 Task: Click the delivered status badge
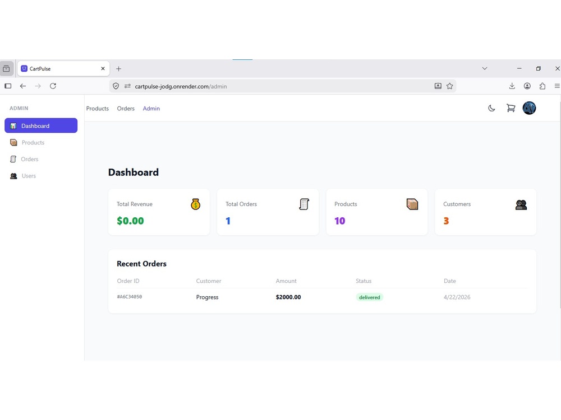[x=370, y=297]
